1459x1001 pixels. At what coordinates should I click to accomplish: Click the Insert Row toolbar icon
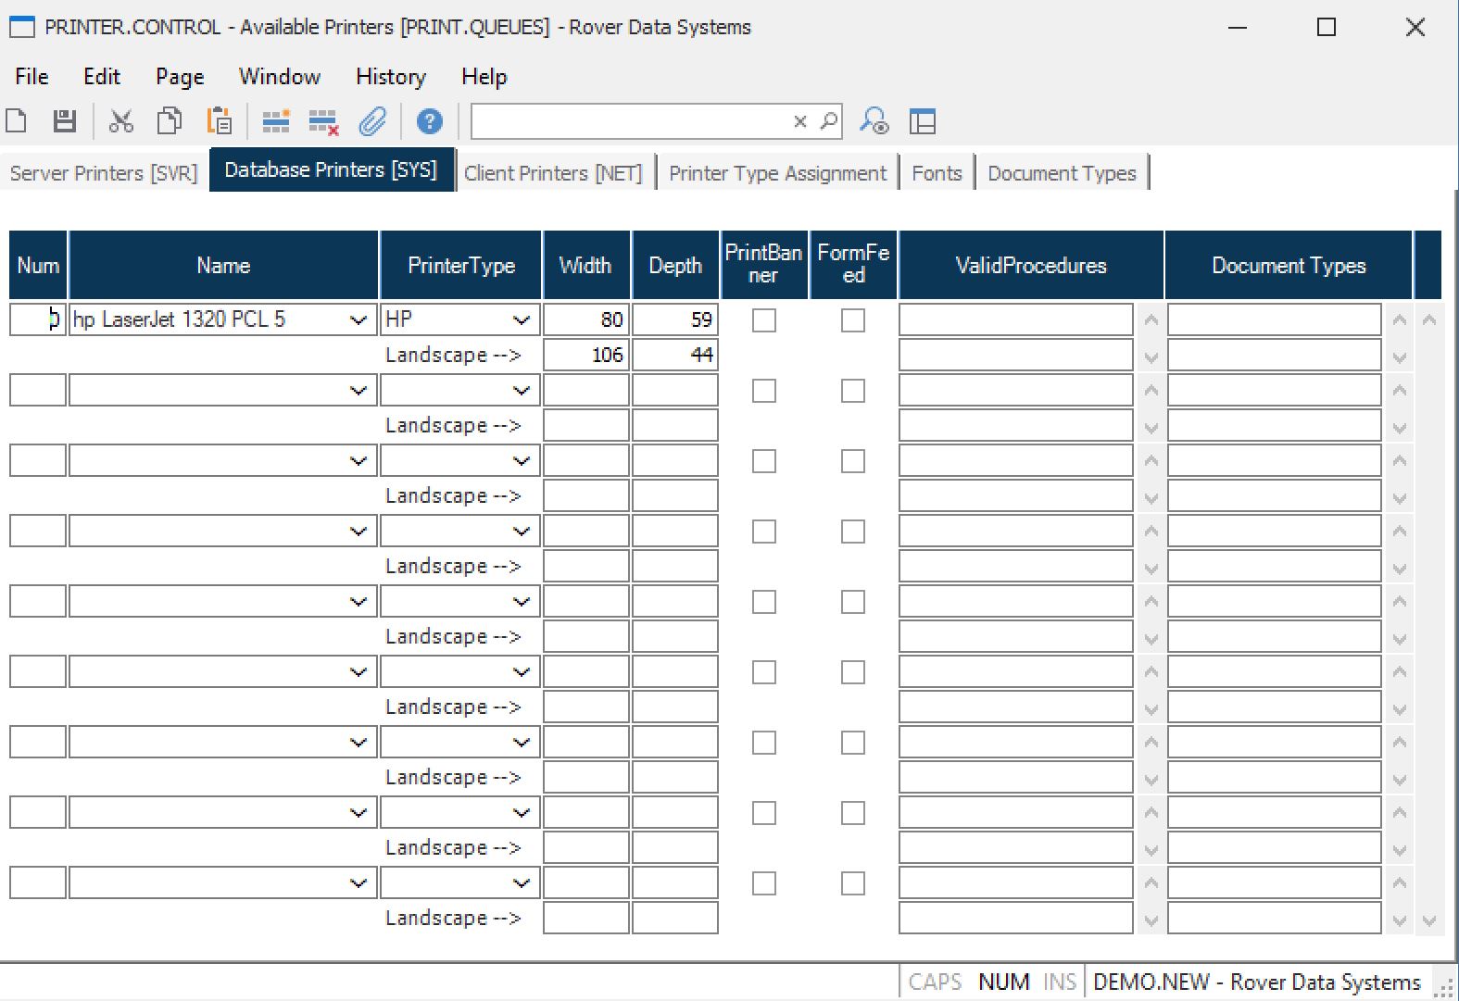click(x=275, y=121)
